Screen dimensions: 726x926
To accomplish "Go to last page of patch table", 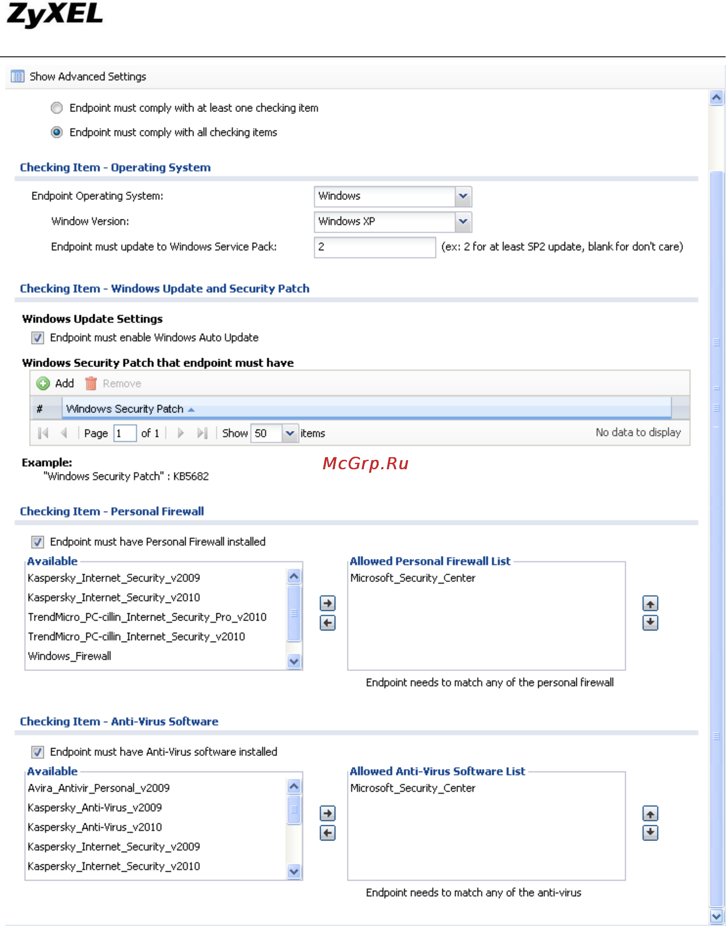I will click(x=203, y=433).
